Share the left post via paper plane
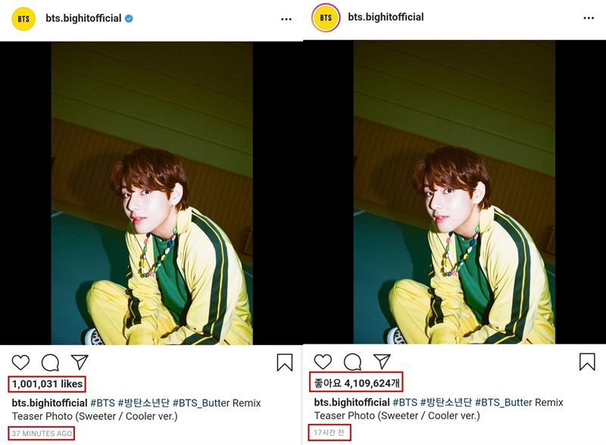The image size is (606, 445). tap(80, 362)
